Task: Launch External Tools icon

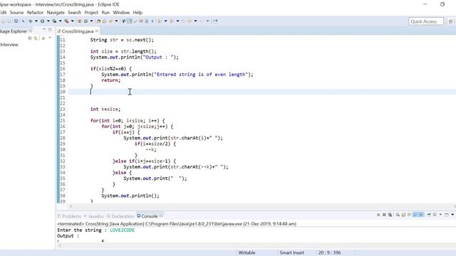Action: [x=66, y=21]
